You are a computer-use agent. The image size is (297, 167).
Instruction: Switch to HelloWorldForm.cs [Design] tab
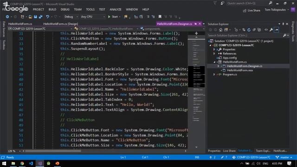61,24
